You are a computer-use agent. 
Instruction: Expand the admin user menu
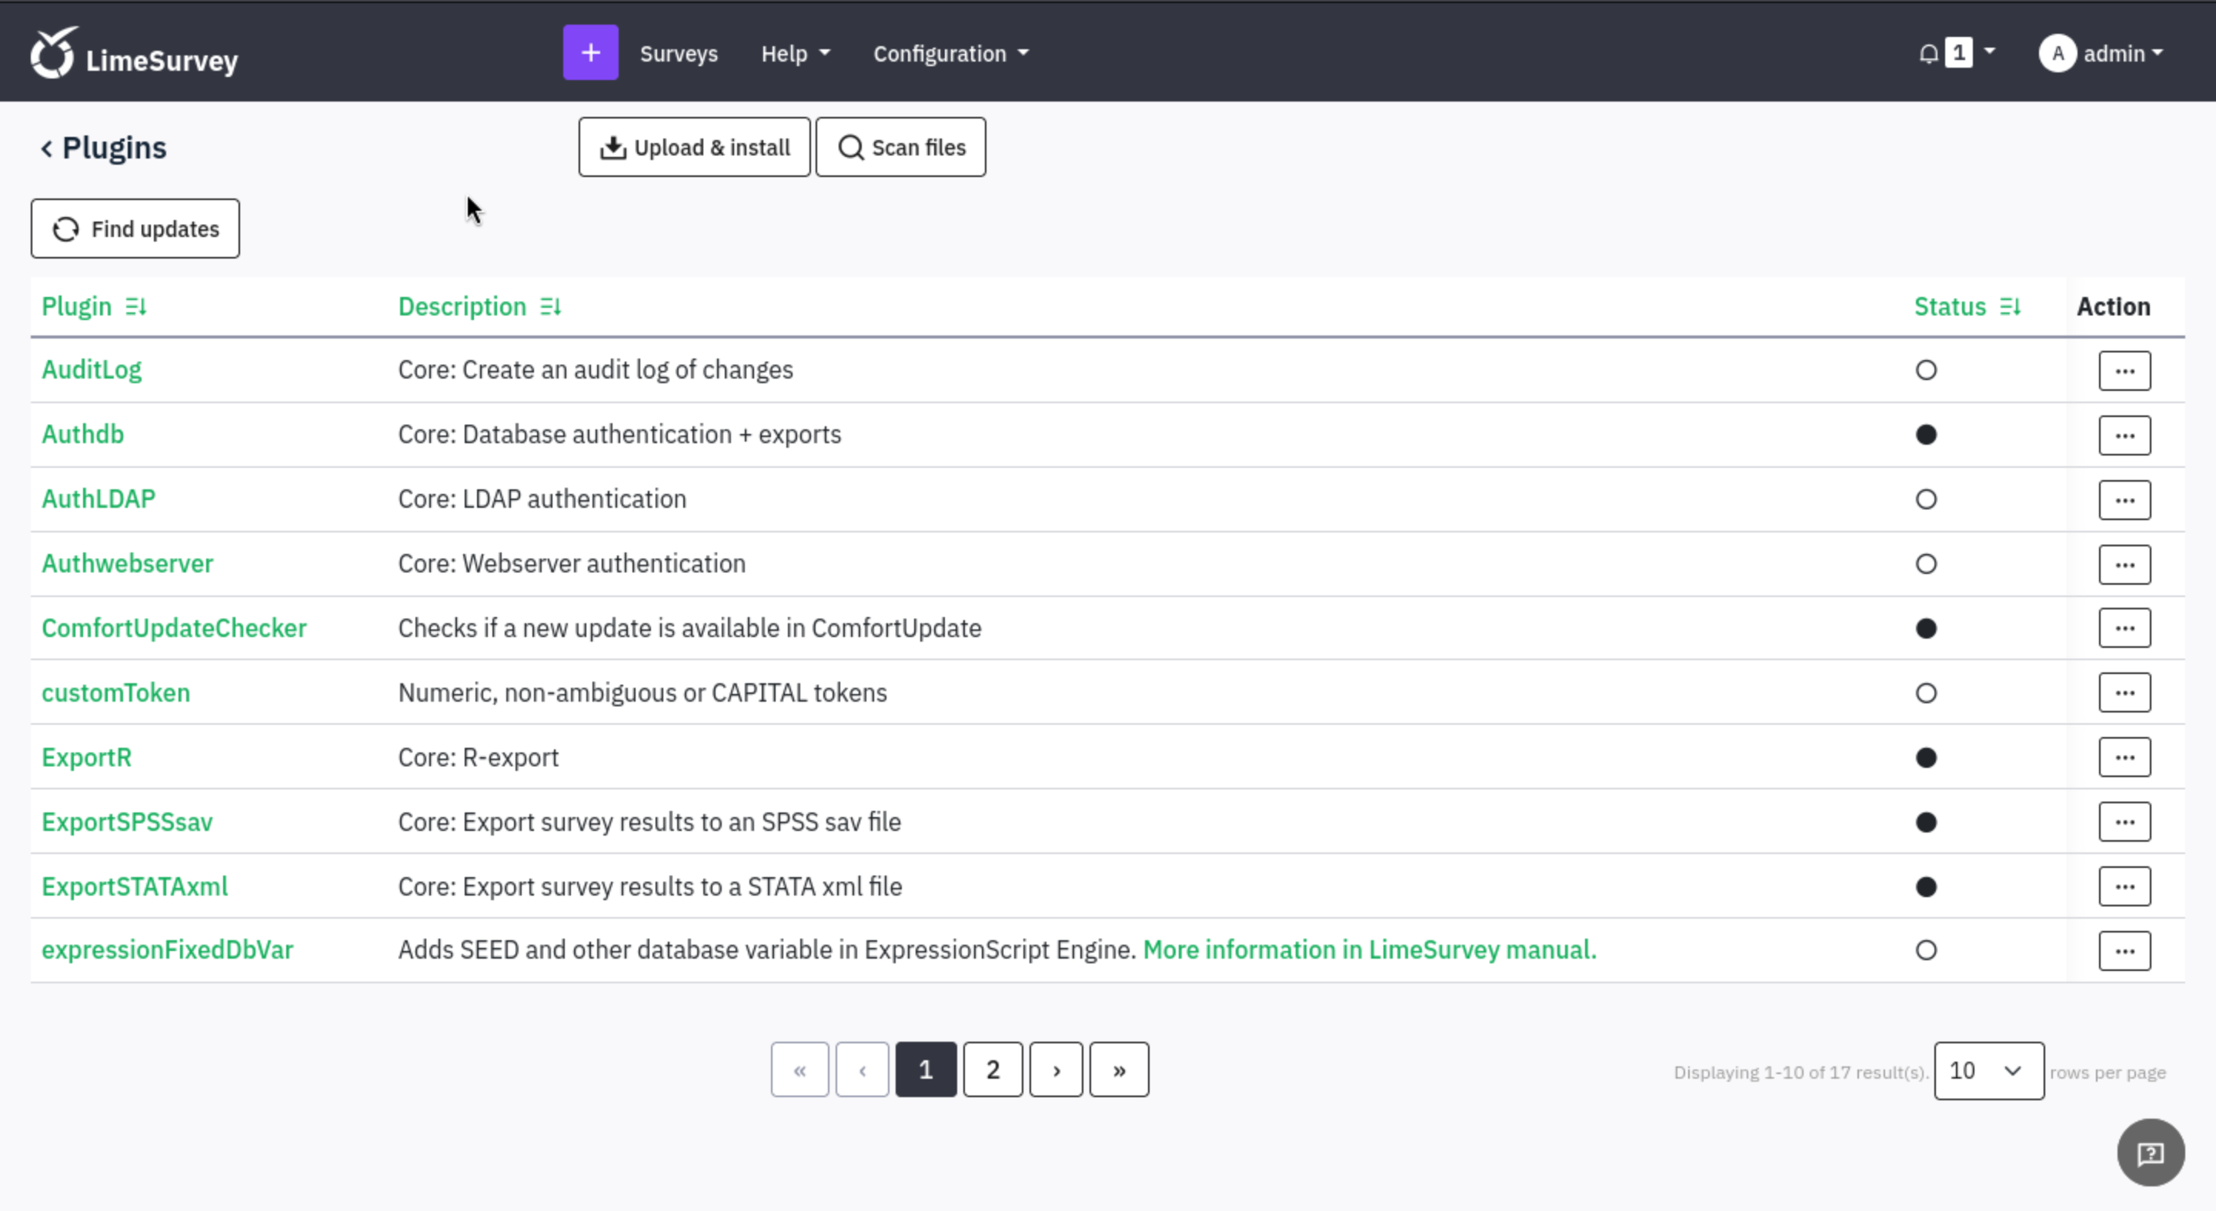click(x=2101, y=53)
